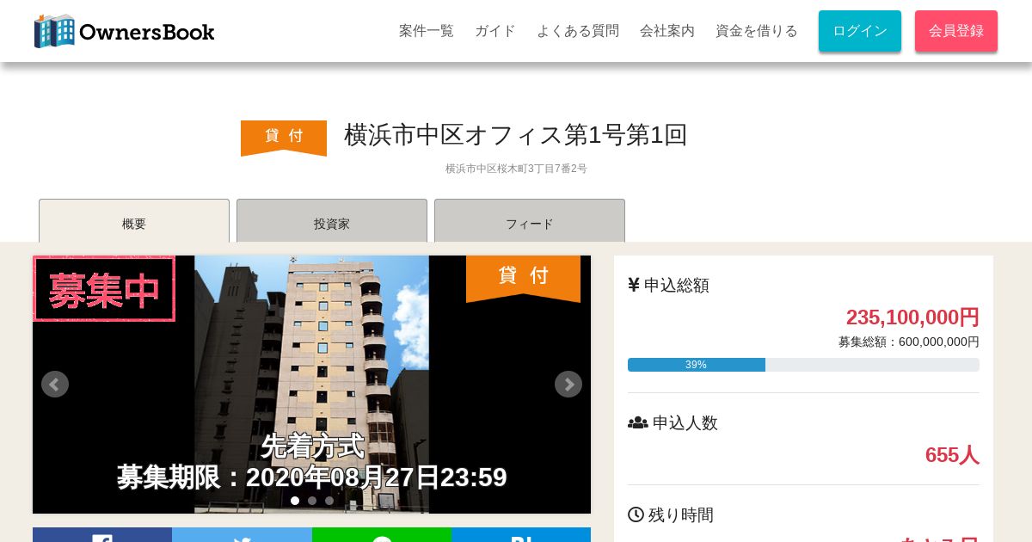Jump to the second carousel dot

(x=312, y=501)
